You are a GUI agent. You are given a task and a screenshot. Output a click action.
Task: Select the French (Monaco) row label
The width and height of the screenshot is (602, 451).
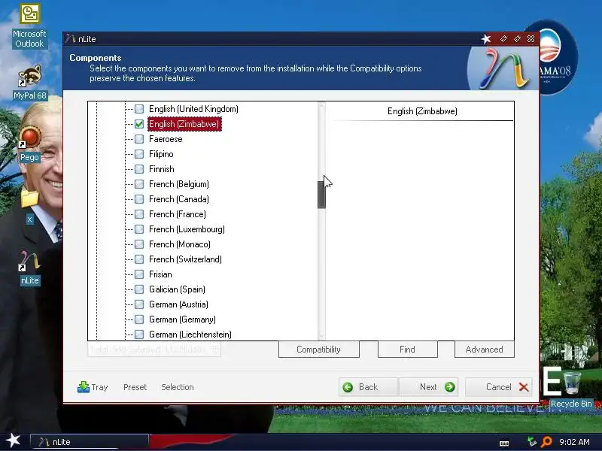click(180, 244)
